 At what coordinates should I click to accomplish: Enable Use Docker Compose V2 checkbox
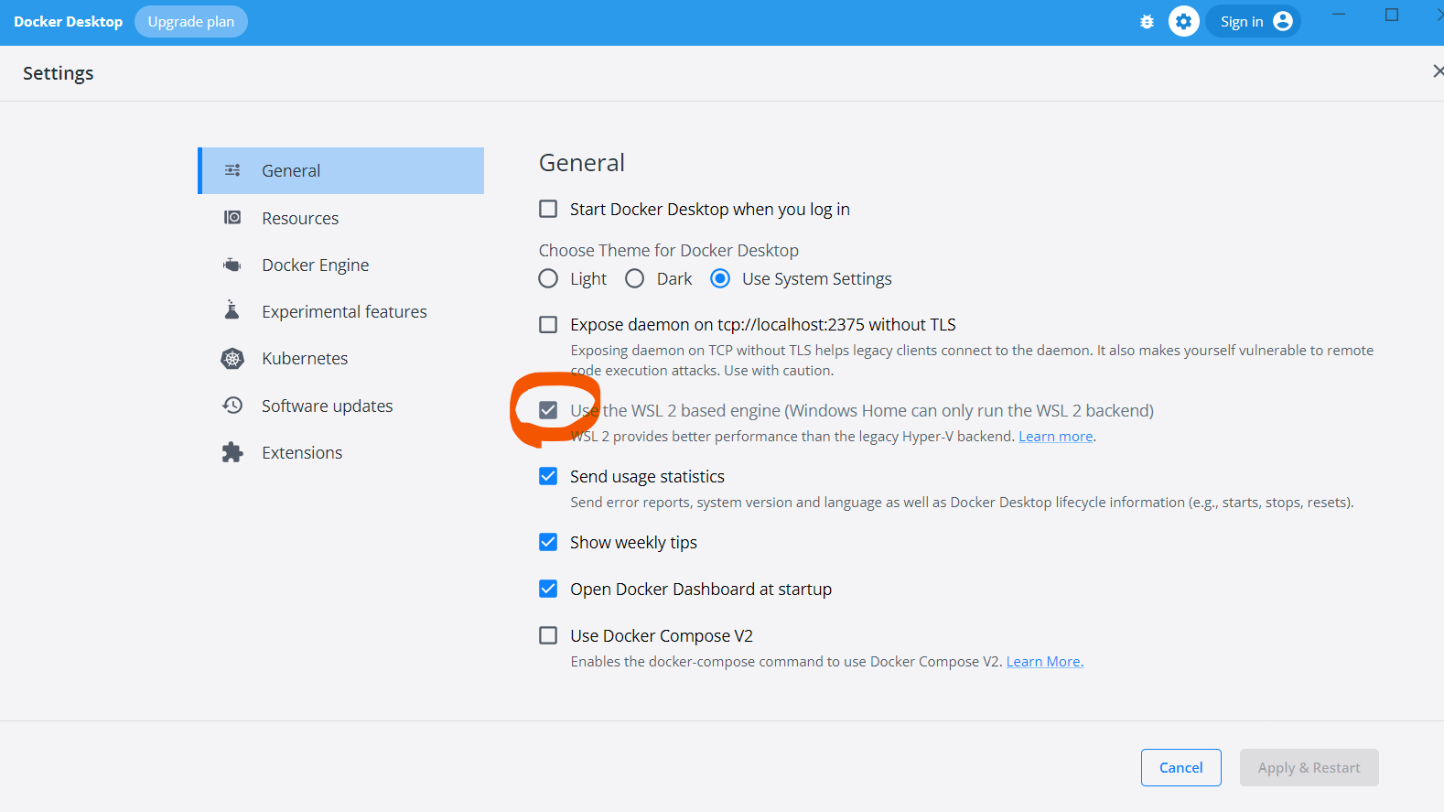coord(548,635)
